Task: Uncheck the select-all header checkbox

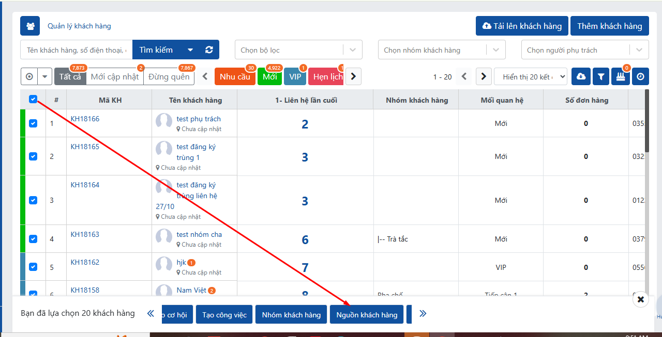Action: 33,99
